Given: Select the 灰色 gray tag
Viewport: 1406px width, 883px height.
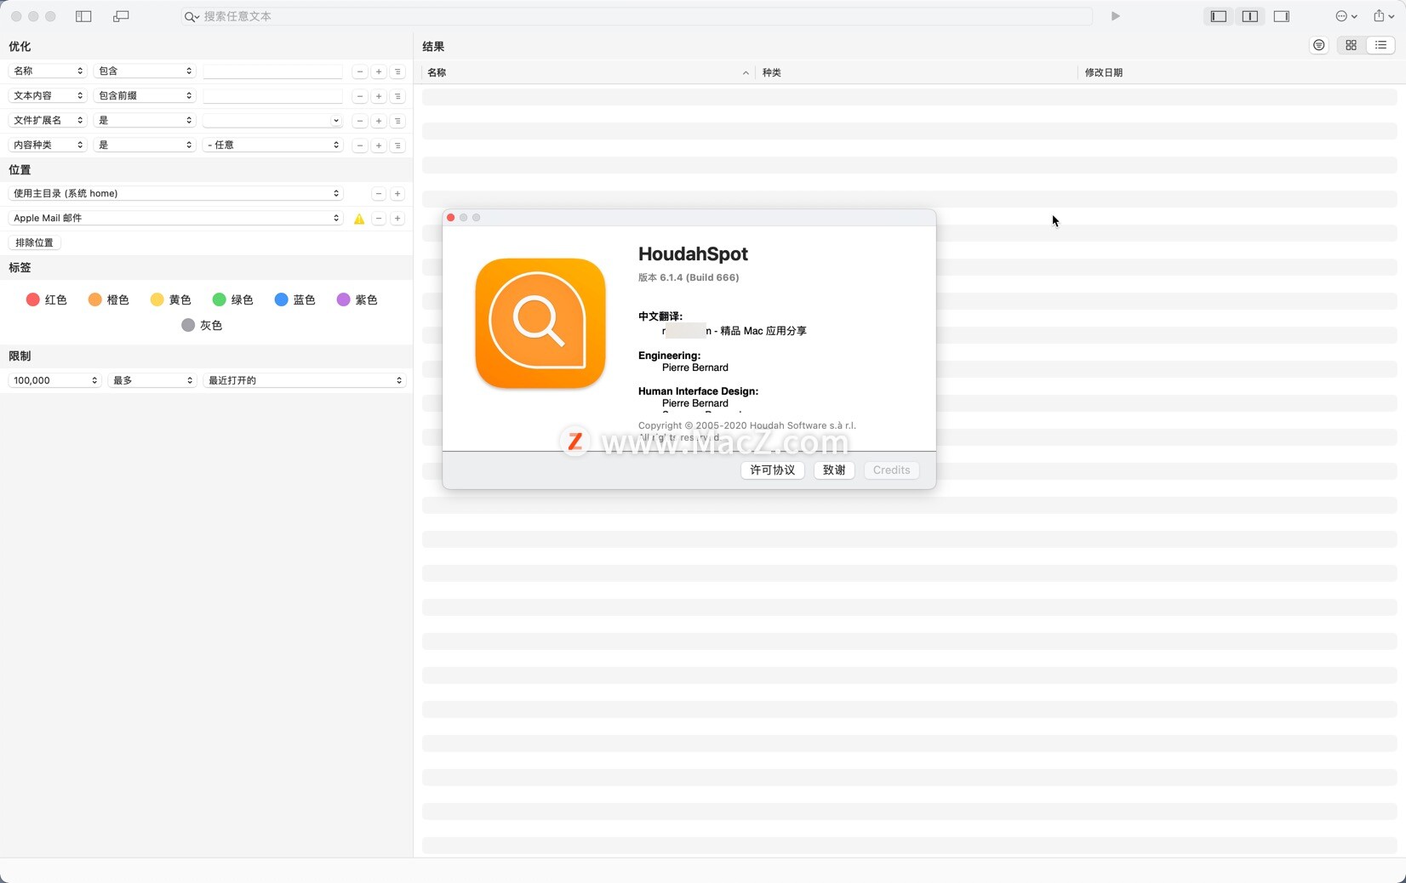Looking at the screenshot, I should [202, 325].
